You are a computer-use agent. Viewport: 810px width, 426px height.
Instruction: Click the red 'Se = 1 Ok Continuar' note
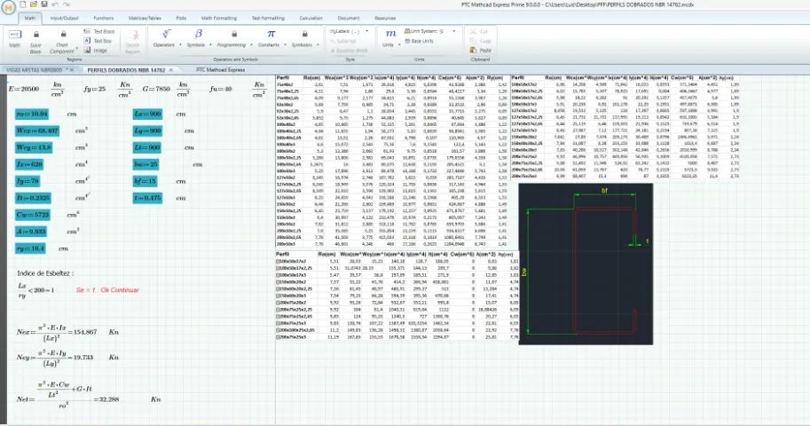point(107,290)
